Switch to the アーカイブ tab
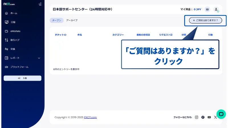228x128 pixels. coord(72,20)
